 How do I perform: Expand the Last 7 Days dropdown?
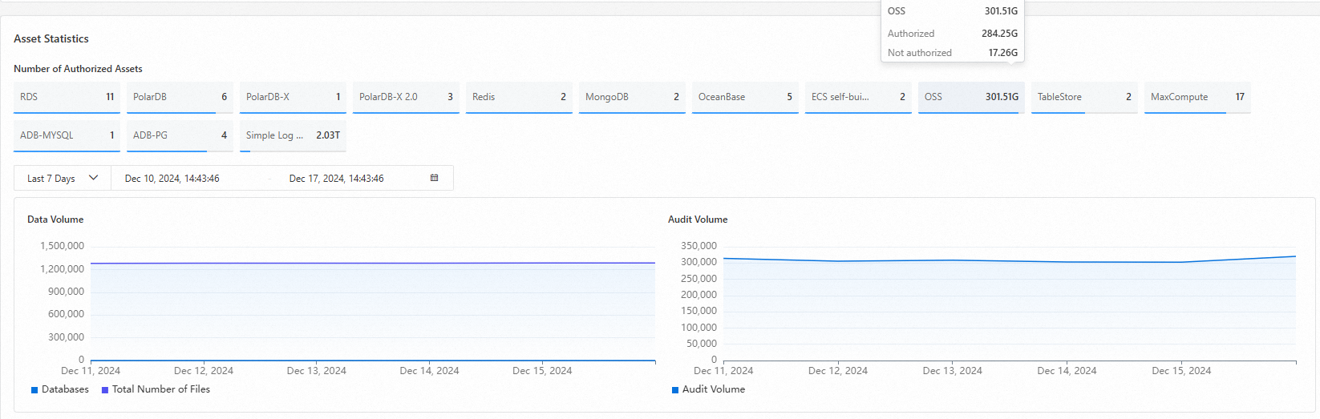(x=62, y=178)
